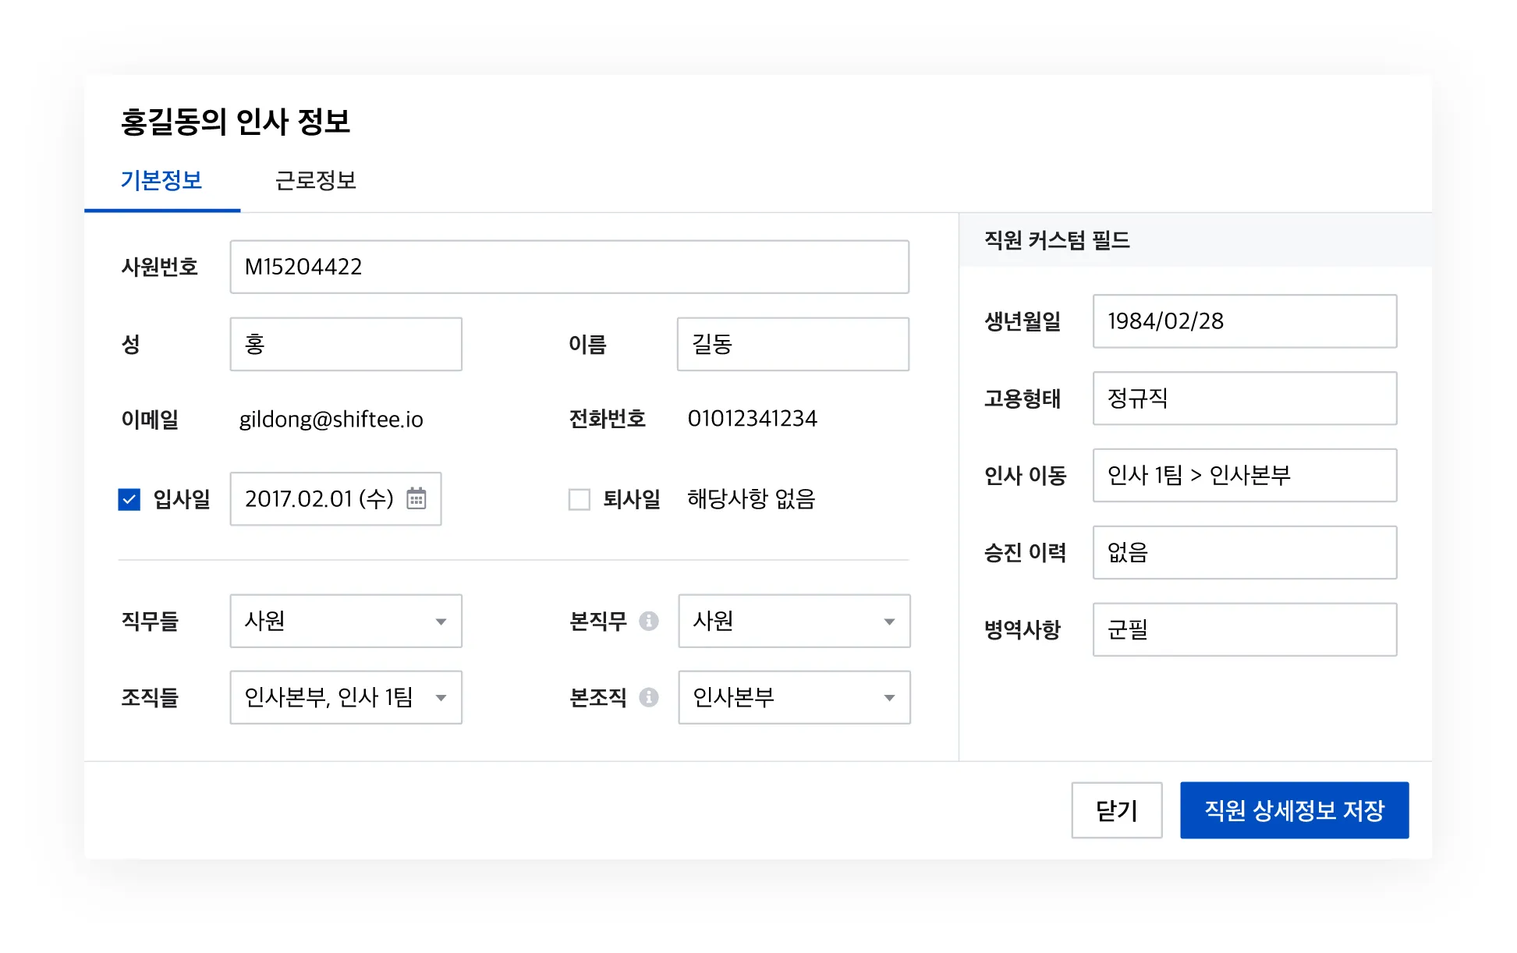Expand the 본조직 dropdown showing 인사본부

tap(889, 698)
